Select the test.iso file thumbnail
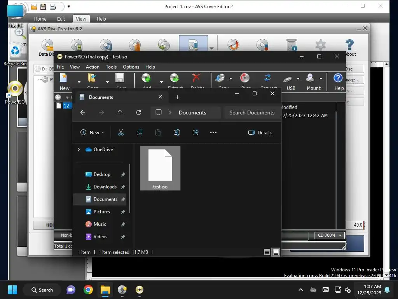Viewport: 398px width, 299px height. pyautogui.click(x=160, y=168)
